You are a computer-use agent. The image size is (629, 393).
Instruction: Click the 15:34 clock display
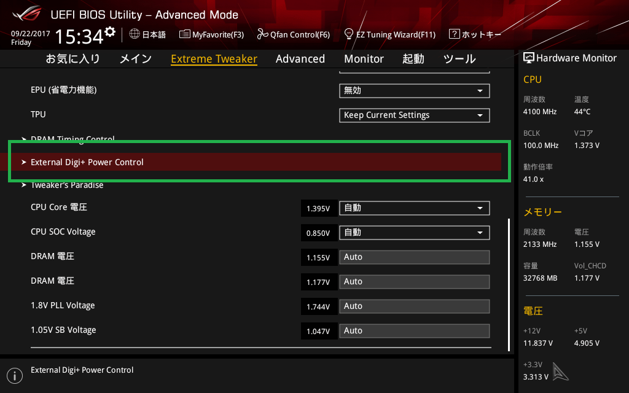click(79, 36)
